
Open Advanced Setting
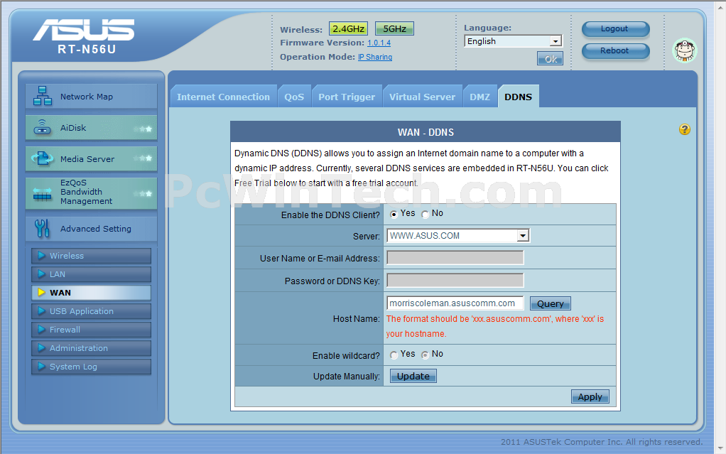coord(91,229)
